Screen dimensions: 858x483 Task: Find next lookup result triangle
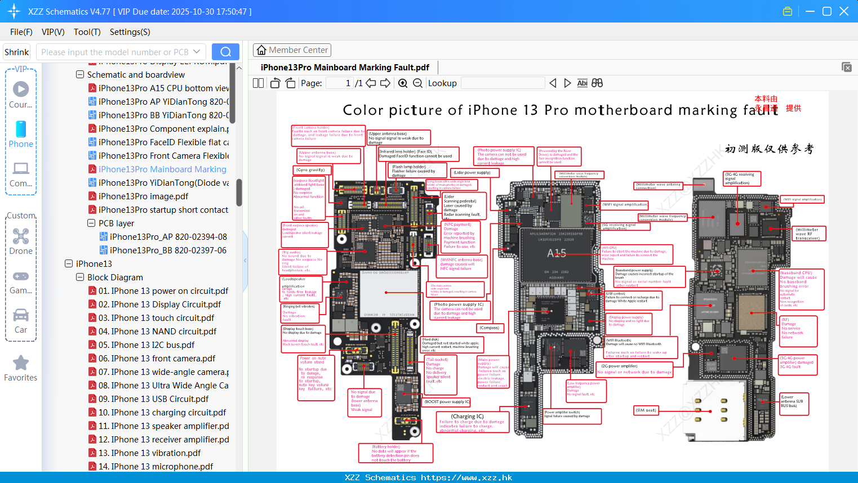point(567,83)
